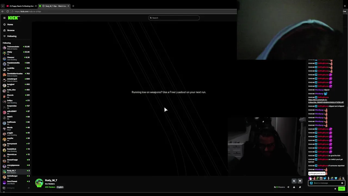This screenshot has height=196, width=348.
Task: Click the English language tag
Action: [x=60, y=187]
